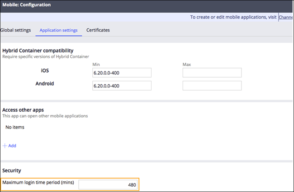Click the empty Android Max version field
The image size is (294, 192).
[212, 86]
